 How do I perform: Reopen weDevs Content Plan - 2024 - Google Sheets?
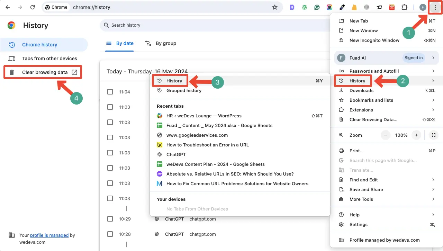[x=239, y=164]
